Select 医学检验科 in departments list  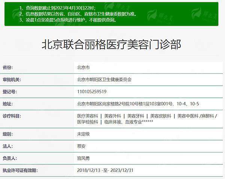click(x=87, y=122)
